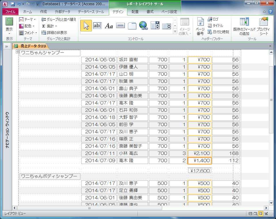Image resolution: width=276 pixels, height=219 pixels.
Task: Collapse the ribbon with caret button
Action: click(x=264, y=12)
